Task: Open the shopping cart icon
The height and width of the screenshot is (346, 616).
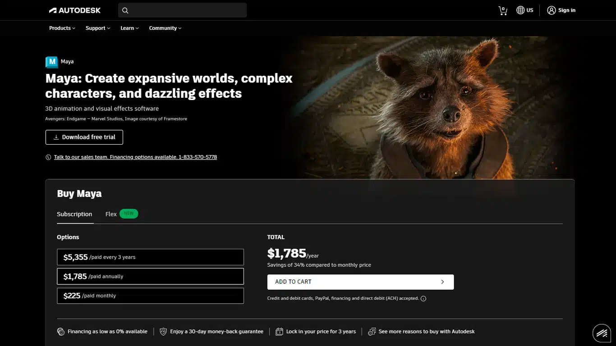Action: click(x=503, y=10)
